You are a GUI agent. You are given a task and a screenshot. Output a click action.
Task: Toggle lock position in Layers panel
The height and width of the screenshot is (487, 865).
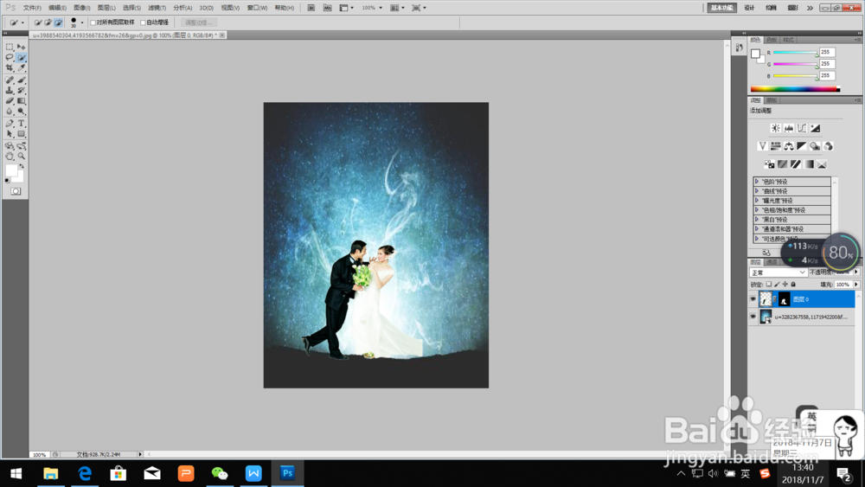click(785, 285)
